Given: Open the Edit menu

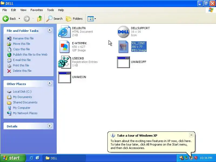Looking at the screenshot, I should click(13, 10).
